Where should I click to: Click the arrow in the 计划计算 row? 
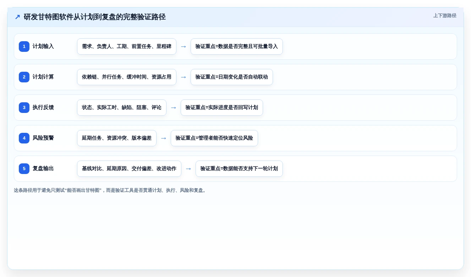[184, 77]
